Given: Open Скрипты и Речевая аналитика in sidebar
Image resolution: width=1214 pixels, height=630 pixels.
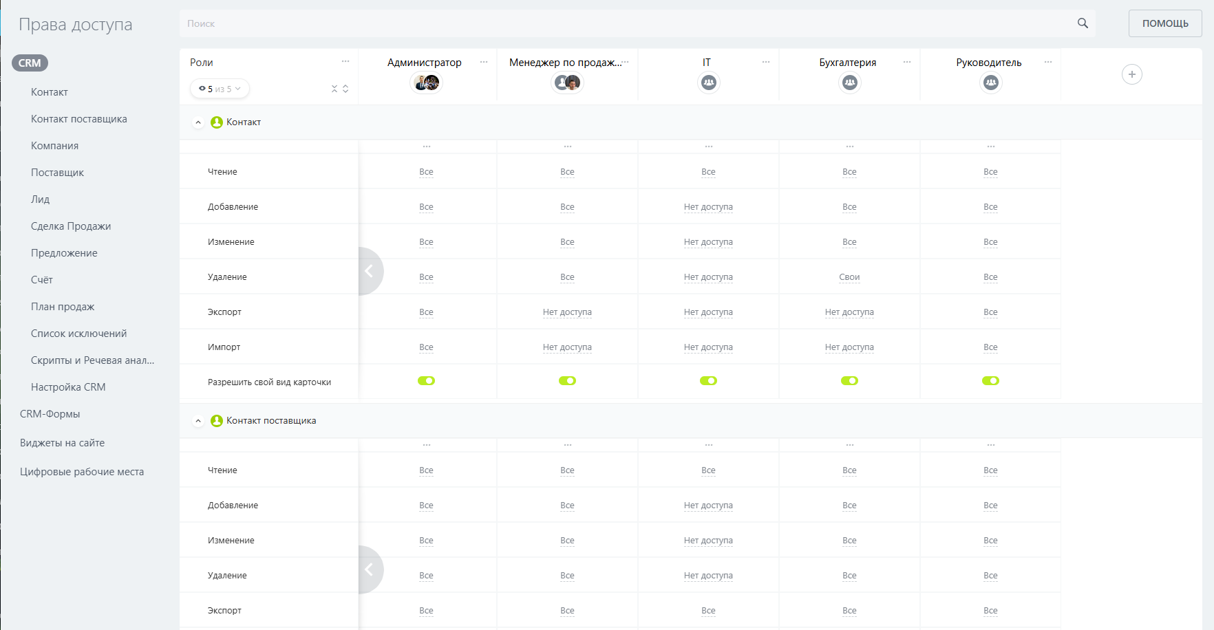Looking at the screenshot, I should click(x=92, y=360).
